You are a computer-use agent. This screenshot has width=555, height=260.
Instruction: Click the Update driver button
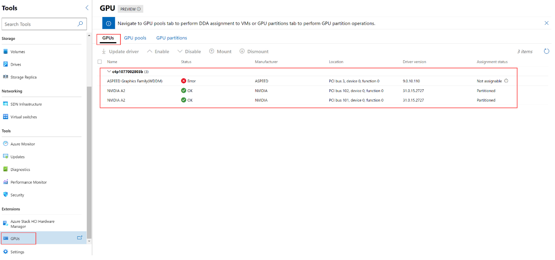120,52
